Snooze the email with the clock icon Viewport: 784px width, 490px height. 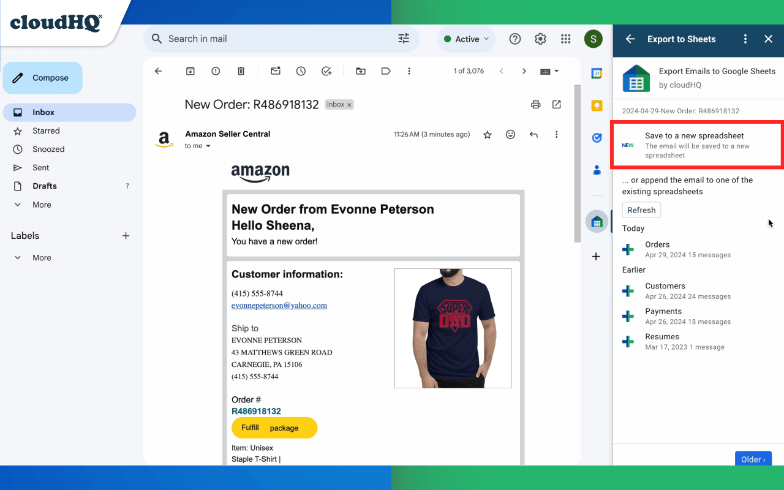tap(301, 71)
